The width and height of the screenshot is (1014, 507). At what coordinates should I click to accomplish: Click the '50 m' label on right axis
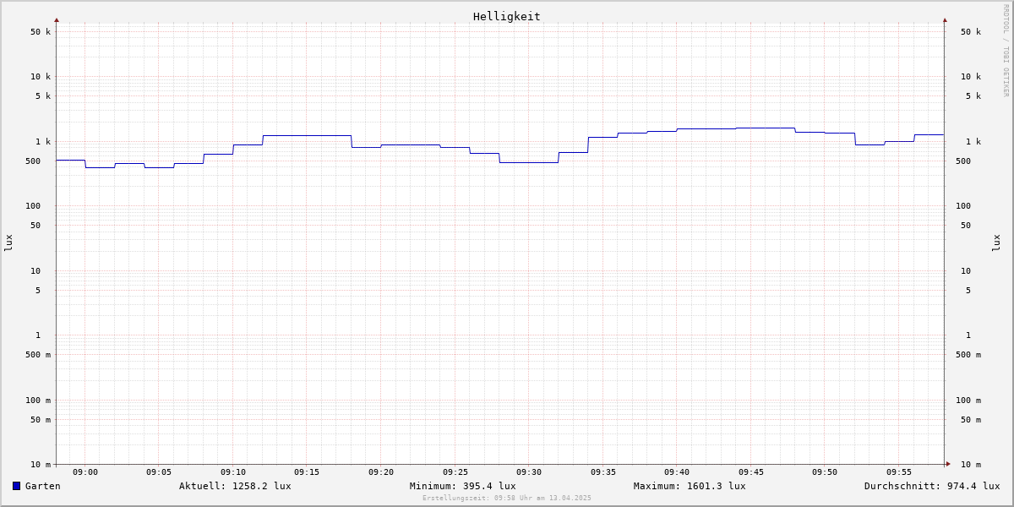coord(971,420)
